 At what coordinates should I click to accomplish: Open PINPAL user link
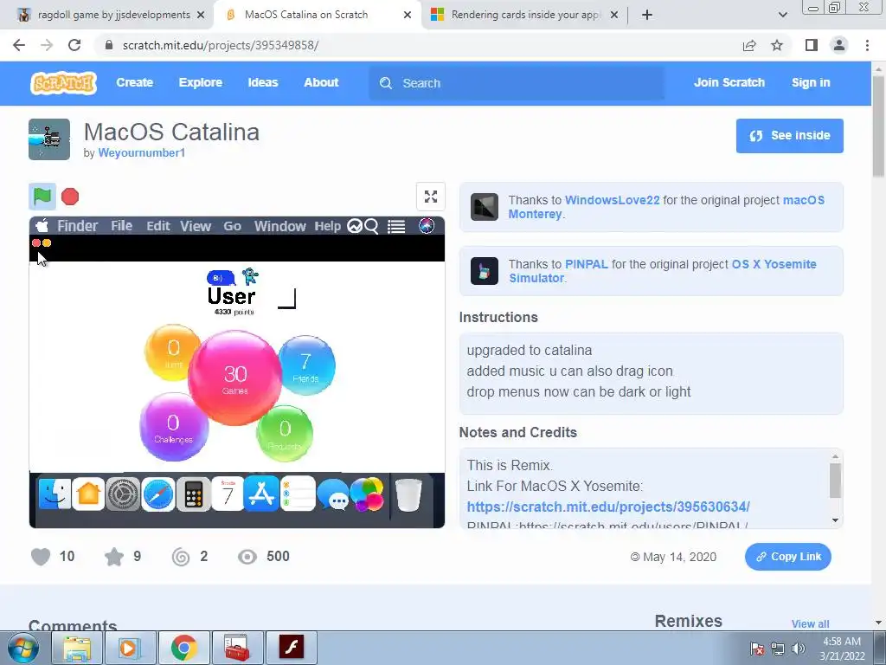587,264
